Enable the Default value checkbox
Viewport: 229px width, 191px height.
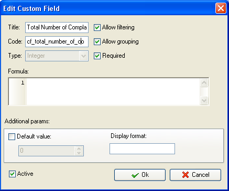12,136
